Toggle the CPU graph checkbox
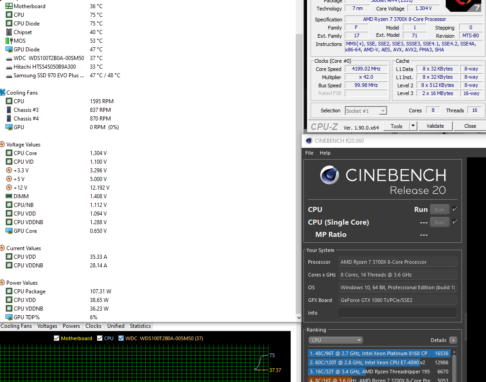The height and width of the screenshot is (382, 486). coord(100,338)
